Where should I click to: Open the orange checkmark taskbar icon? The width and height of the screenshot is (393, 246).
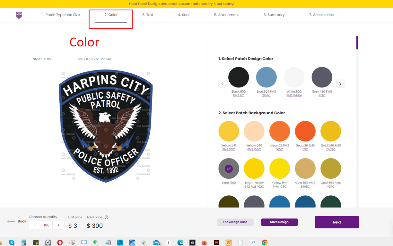tap(229, 242)
